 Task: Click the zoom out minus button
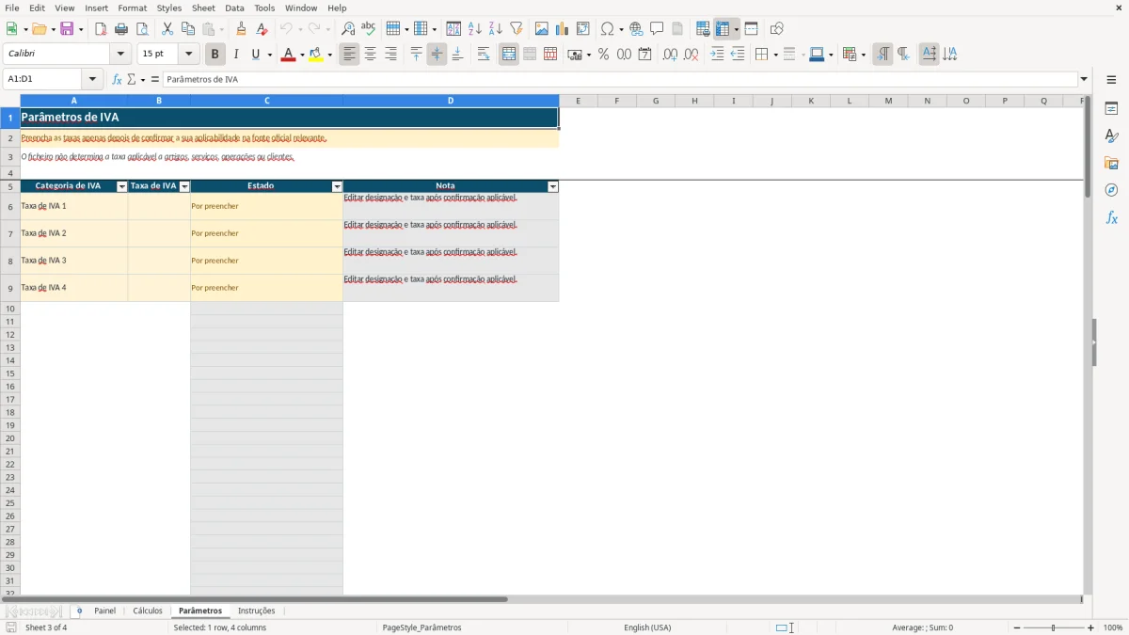(1017, 627)
